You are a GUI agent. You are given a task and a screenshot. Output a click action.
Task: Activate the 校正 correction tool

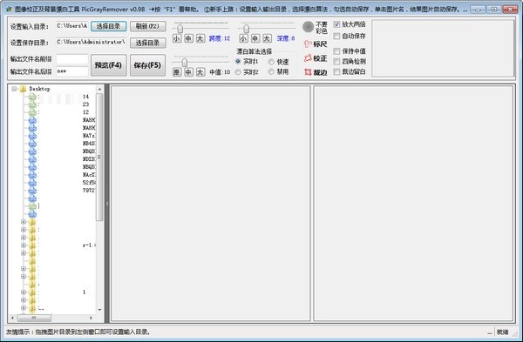coord(316,58)
